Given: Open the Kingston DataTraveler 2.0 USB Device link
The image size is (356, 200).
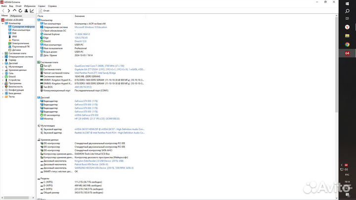Looking at the screenshot, I should [x=99, y=161].
